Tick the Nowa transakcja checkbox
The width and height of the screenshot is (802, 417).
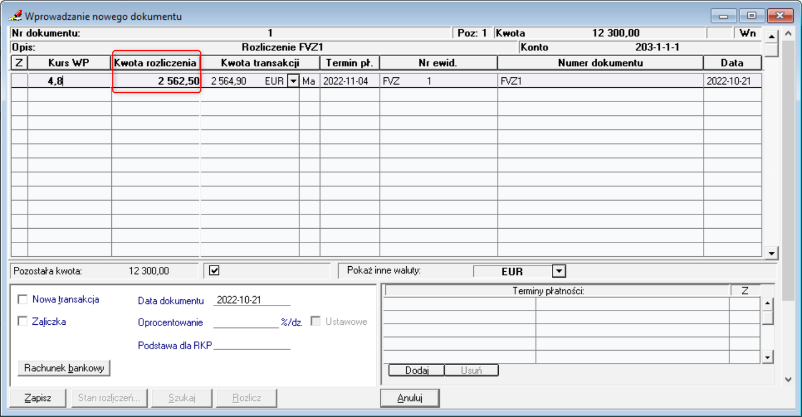[x=23, y=299]
